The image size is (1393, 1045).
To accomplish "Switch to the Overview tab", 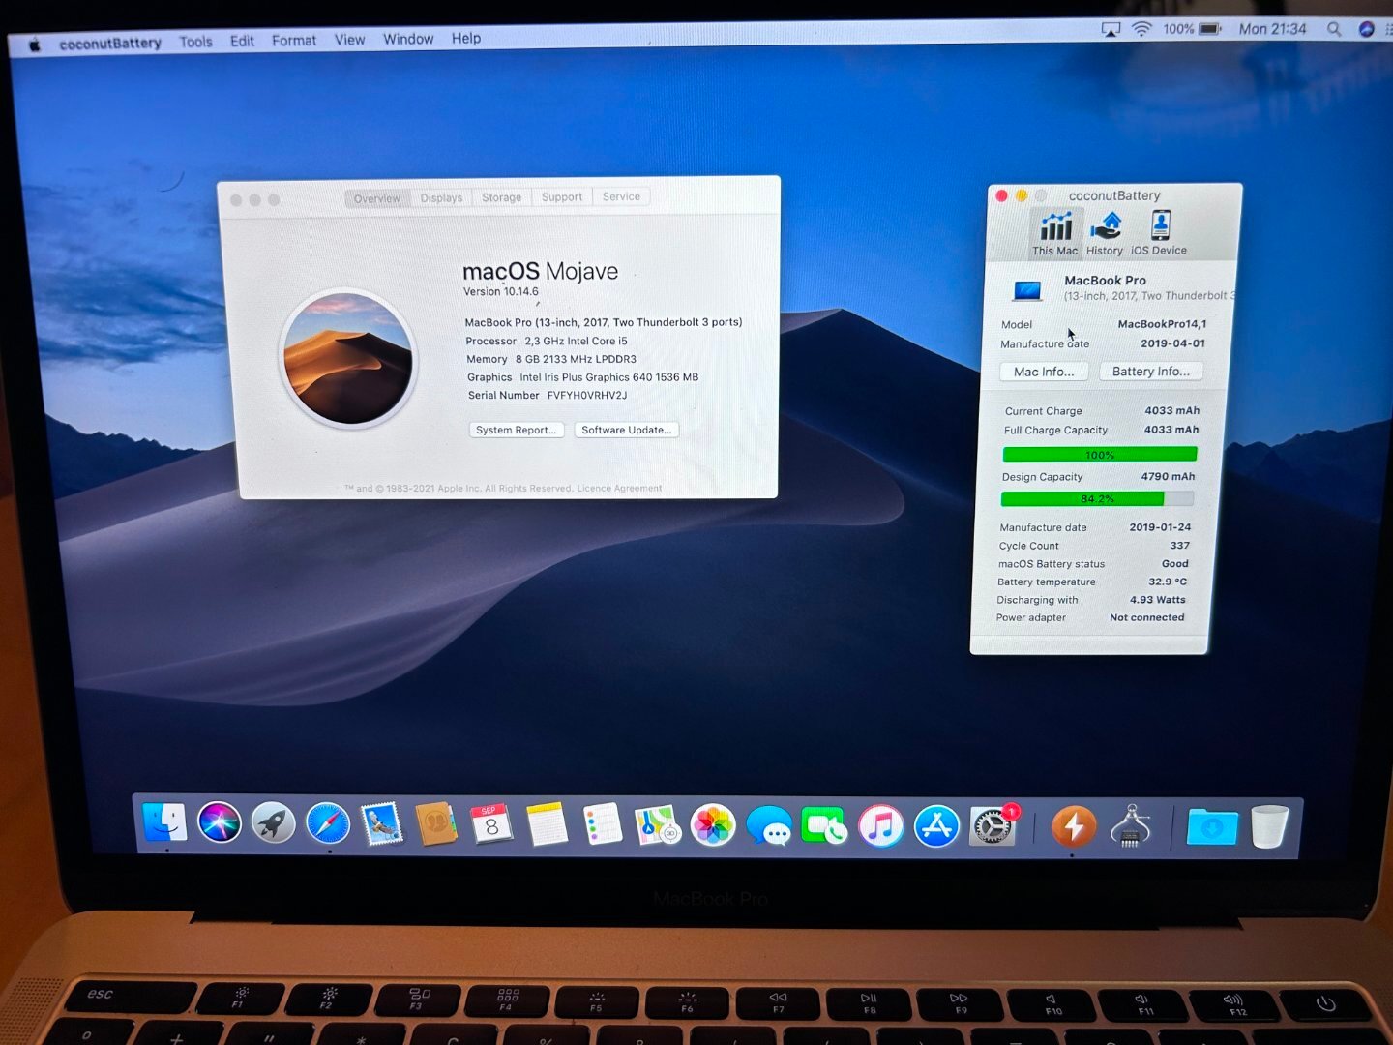I will [377, 198].
